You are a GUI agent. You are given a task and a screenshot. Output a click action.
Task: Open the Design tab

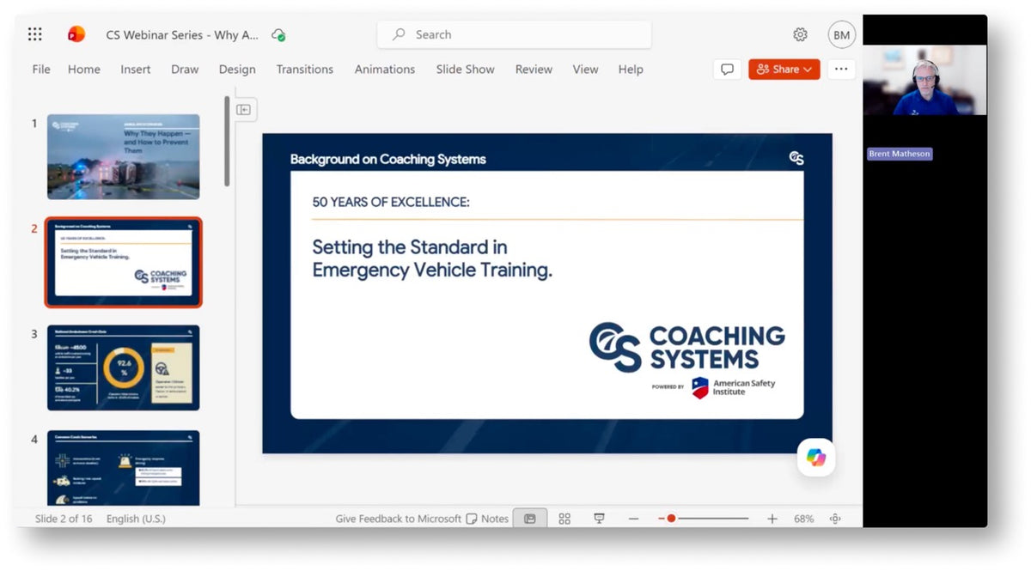[x=237, y=70]
